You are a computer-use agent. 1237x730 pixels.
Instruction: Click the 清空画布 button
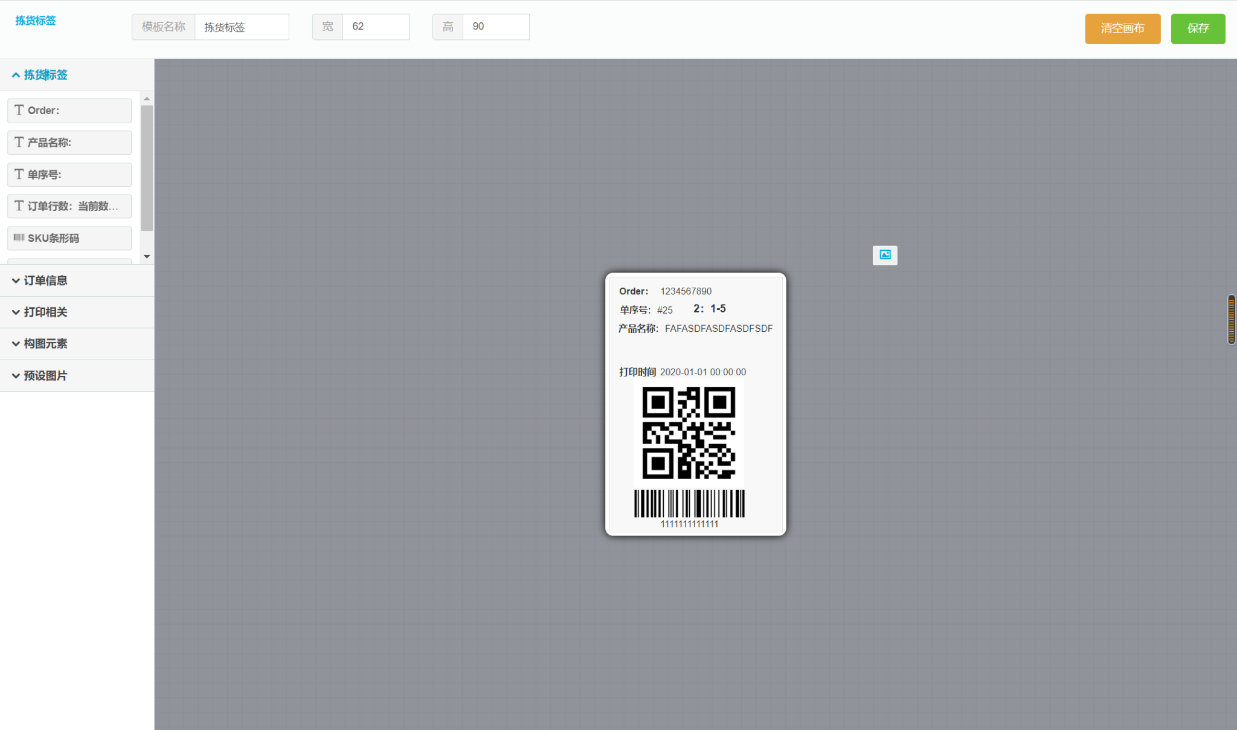(1122, 28)
